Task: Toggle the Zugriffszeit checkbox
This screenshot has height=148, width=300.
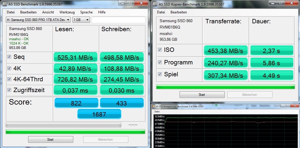Action: click(9, 90)
